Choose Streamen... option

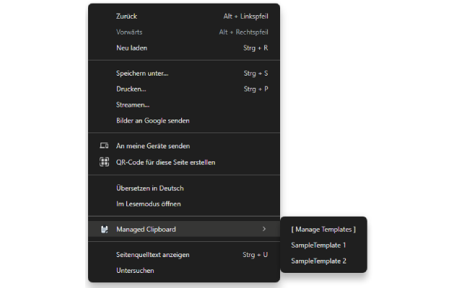(133, 104)
